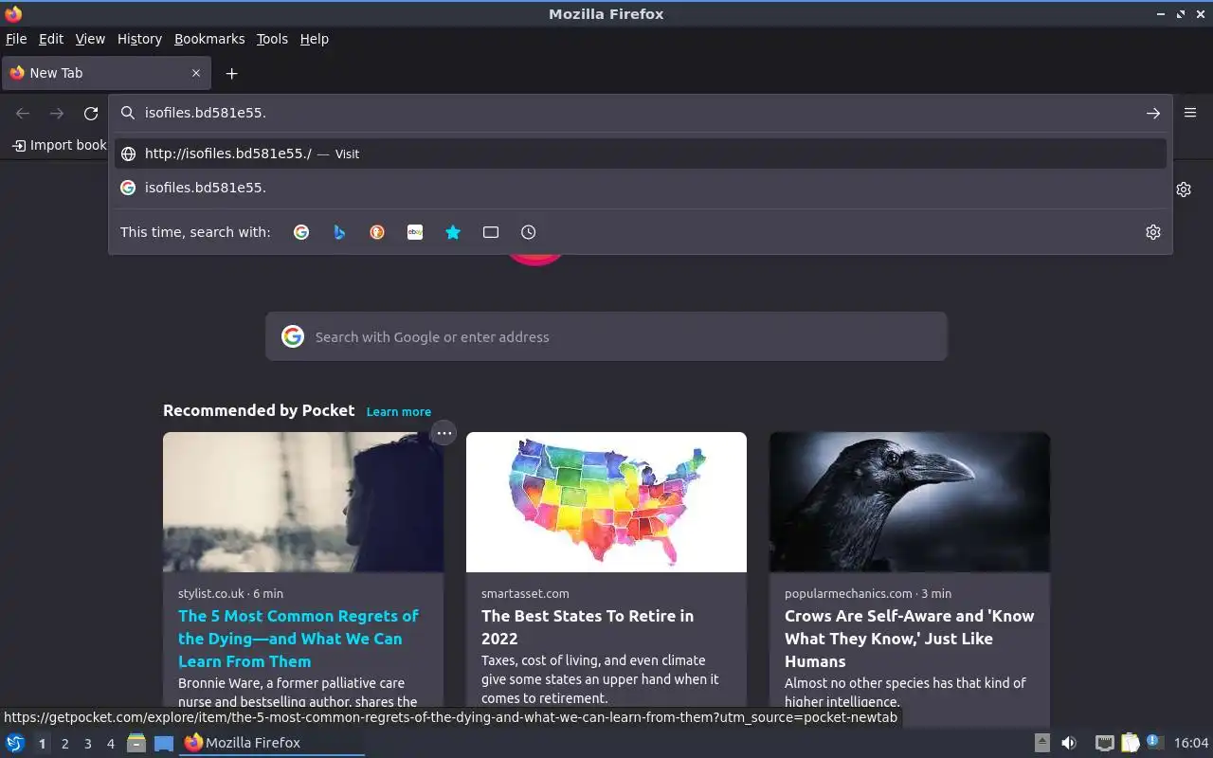Viewport: 1213px width, 758px height.
Task: Open the View menu
Action: click(90, 39)
